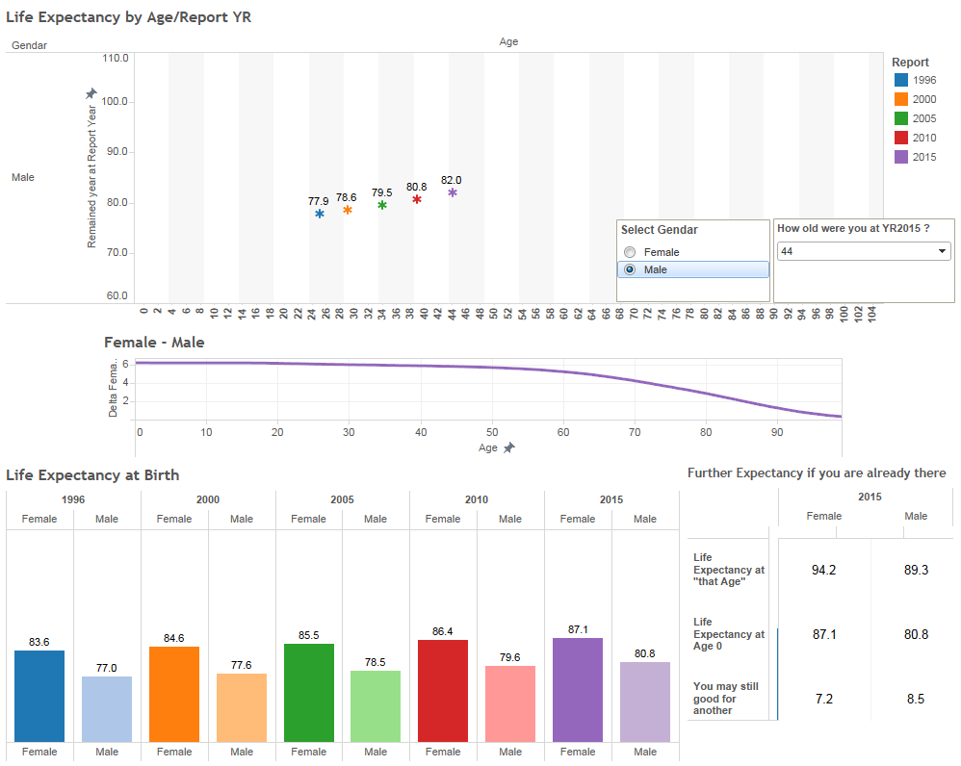Select the 2000 Male bar labeled 77.6
Viewport: 961px width, 766px height.
(x=242, y=708)
